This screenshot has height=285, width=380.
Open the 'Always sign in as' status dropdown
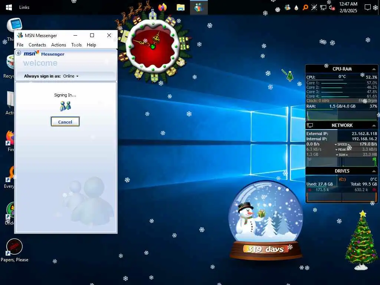pyautogui.click(x=71, y=76)
